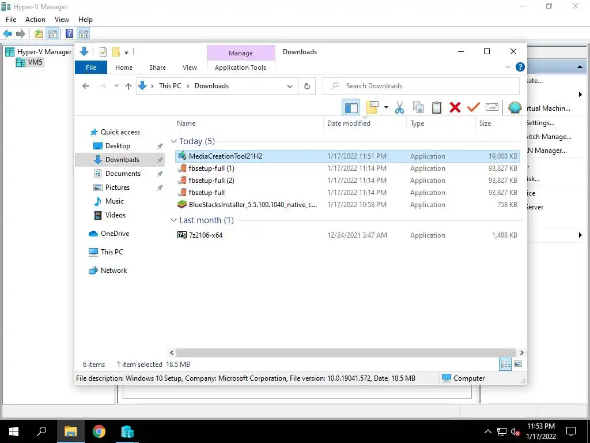
Task: Click the horizontal scrollbar in file list
Action: (346, 352)
